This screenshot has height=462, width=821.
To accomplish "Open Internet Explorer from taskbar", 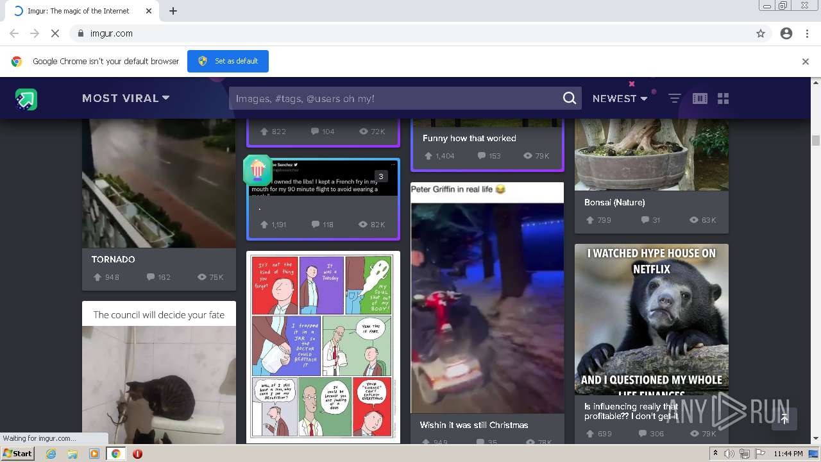I will pyautogui.click(x=51, y=454).
